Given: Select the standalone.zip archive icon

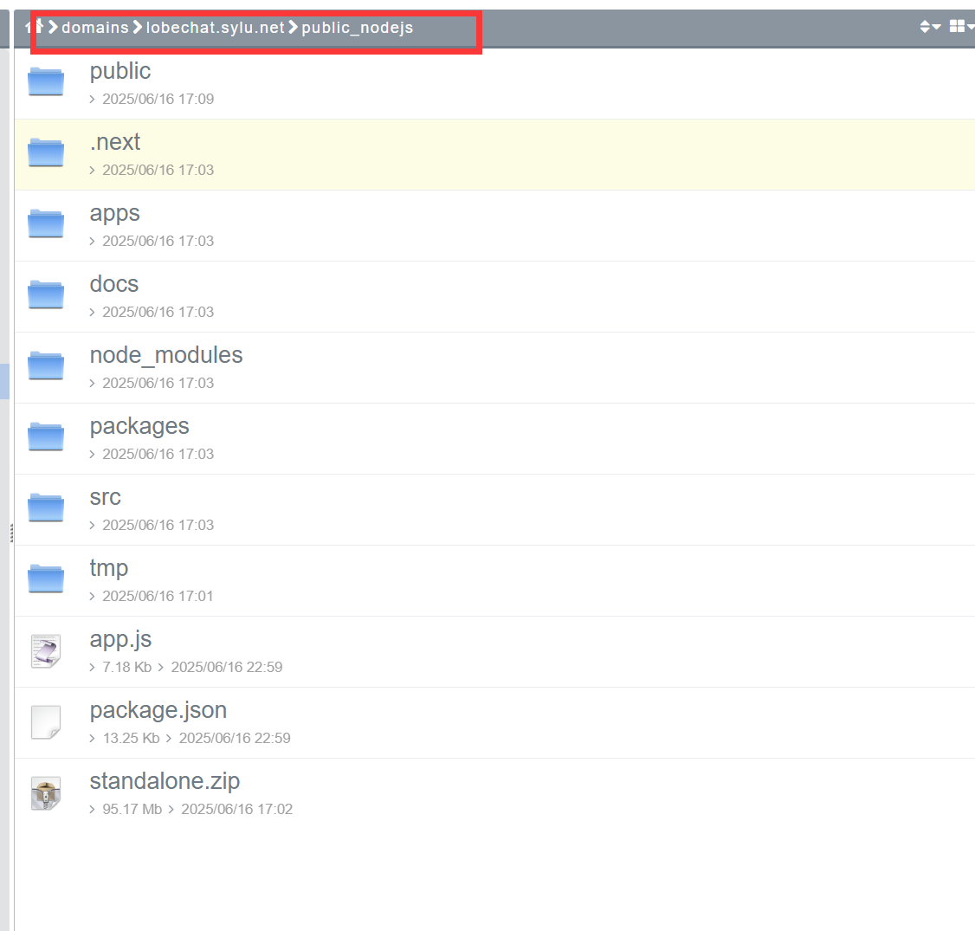Looking at the screenshot, I should point(46,793).
